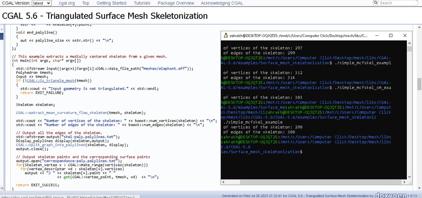Click the comment "// Output all the edges of the skeleton."
422x198 pixels.
tap(59, 133)
